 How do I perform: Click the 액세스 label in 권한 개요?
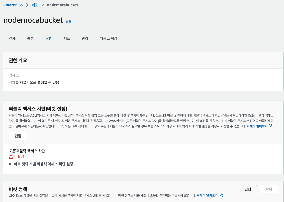14,75
